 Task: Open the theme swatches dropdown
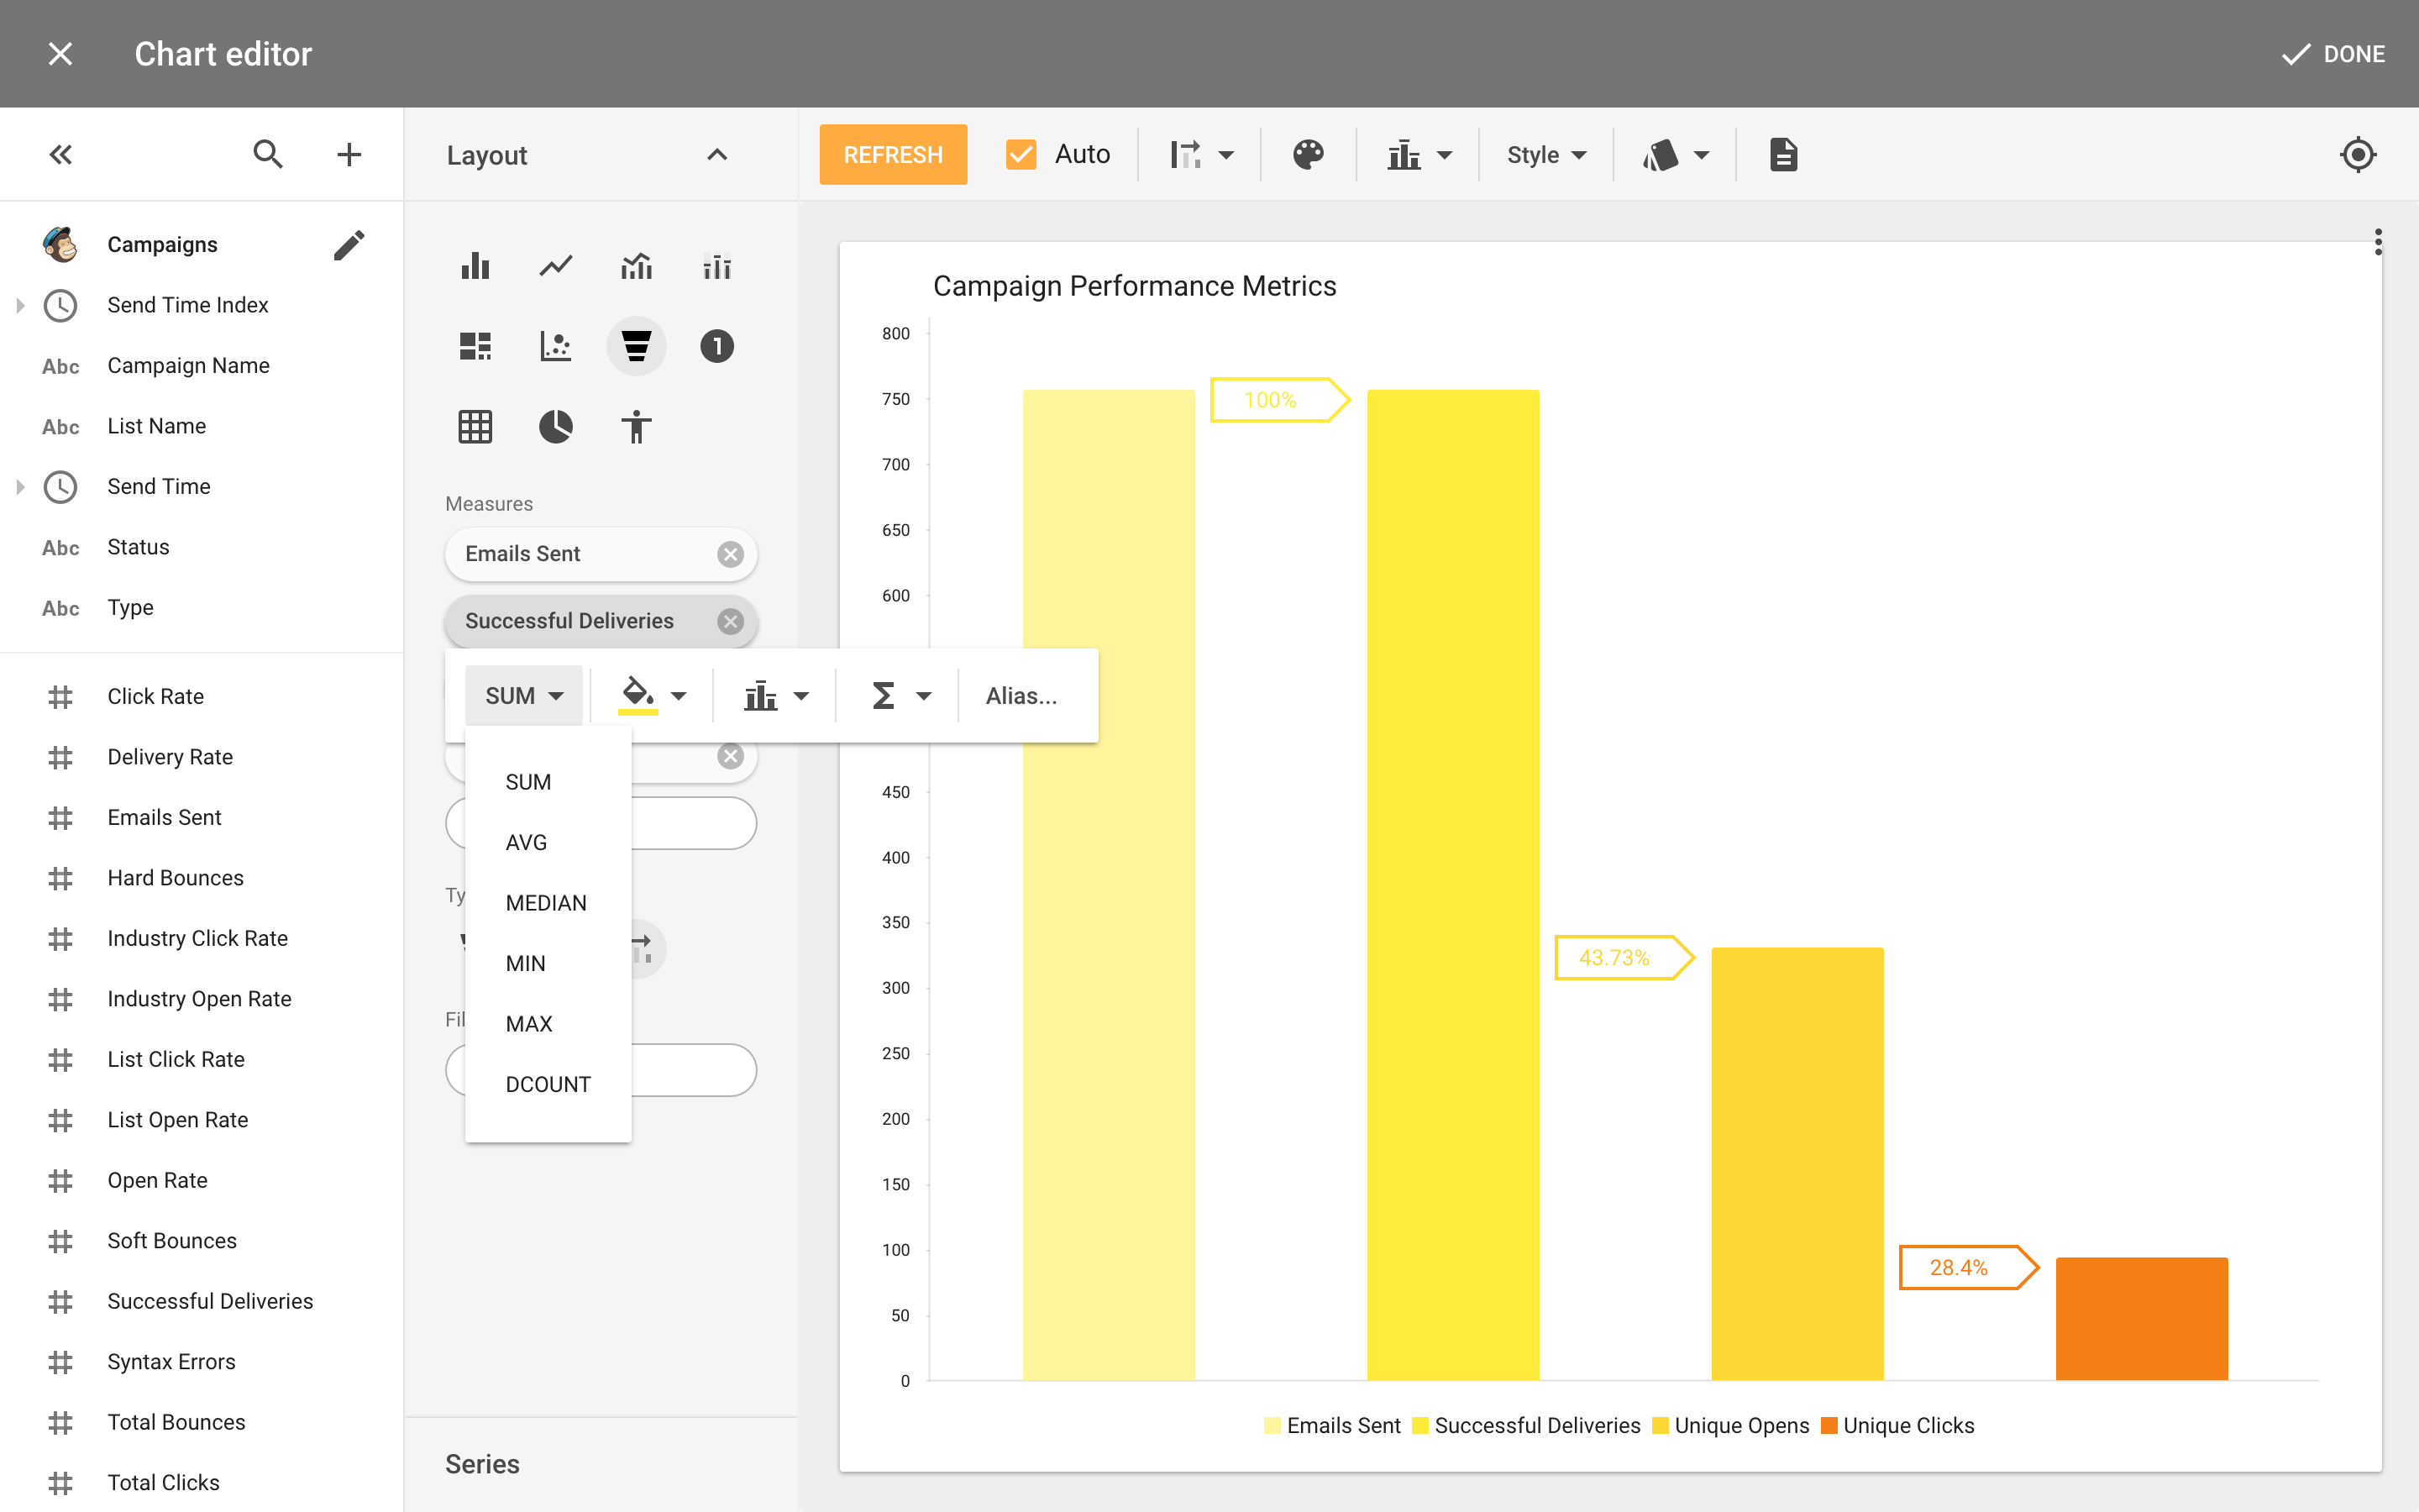pyautogui.click(x=1677, y=155)
